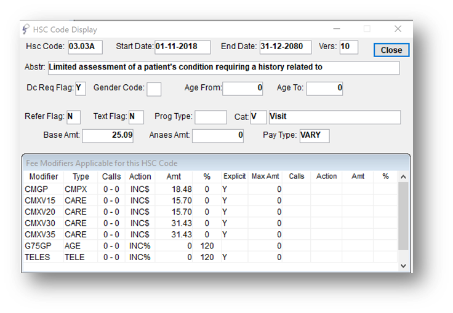The height and width of the screenshot is (313, 453).
Task: Click the Dc Req Flag field
Action: (x=81, y=89)
